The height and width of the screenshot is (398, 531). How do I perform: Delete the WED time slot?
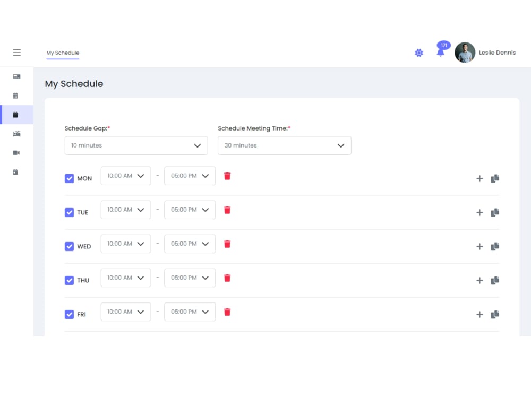click(x=227, y=244)
